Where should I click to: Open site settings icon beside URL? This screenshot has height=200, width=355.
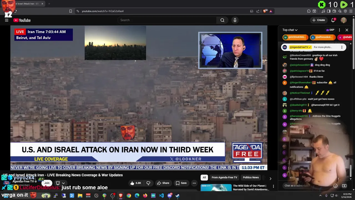click(x=78, y=11)
